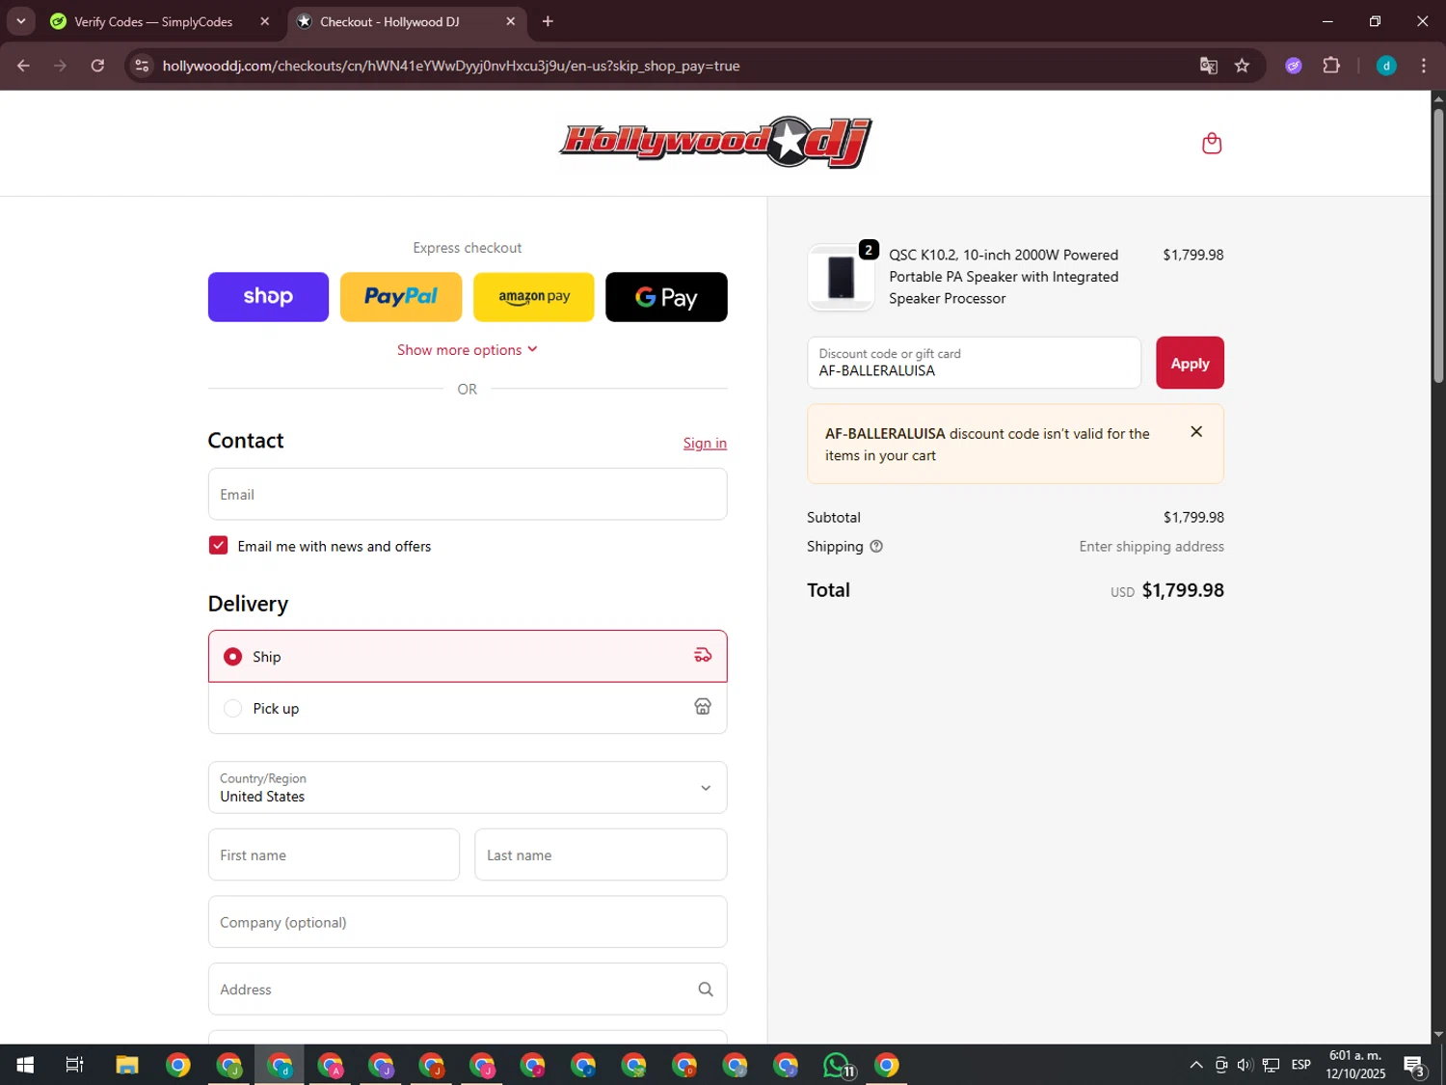Pay with the Google Pay button
This screenshot has width=1446, height=1085.
pos(666,297)
